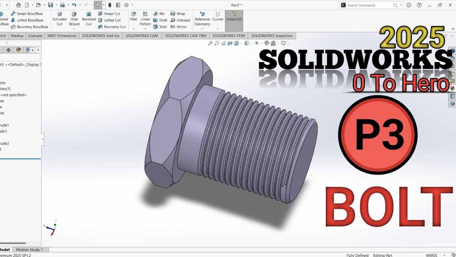The width and height of the screenshot is (456, 257).
Task: Toggle Section View in the view toolbar
Action: (x=230, y=43)
